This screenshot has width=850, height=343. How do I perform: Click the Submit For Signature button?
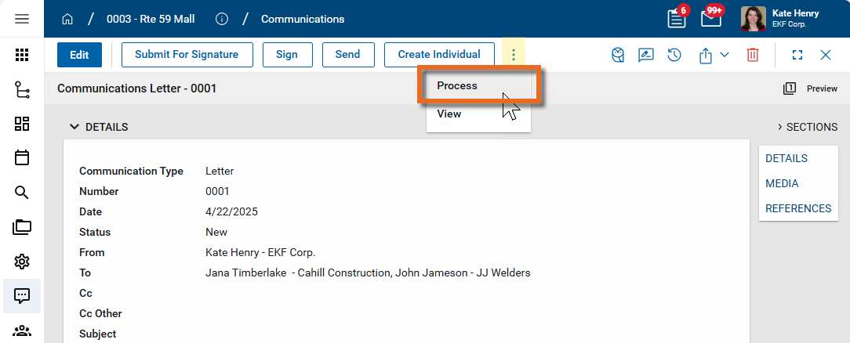click(187, 55)
